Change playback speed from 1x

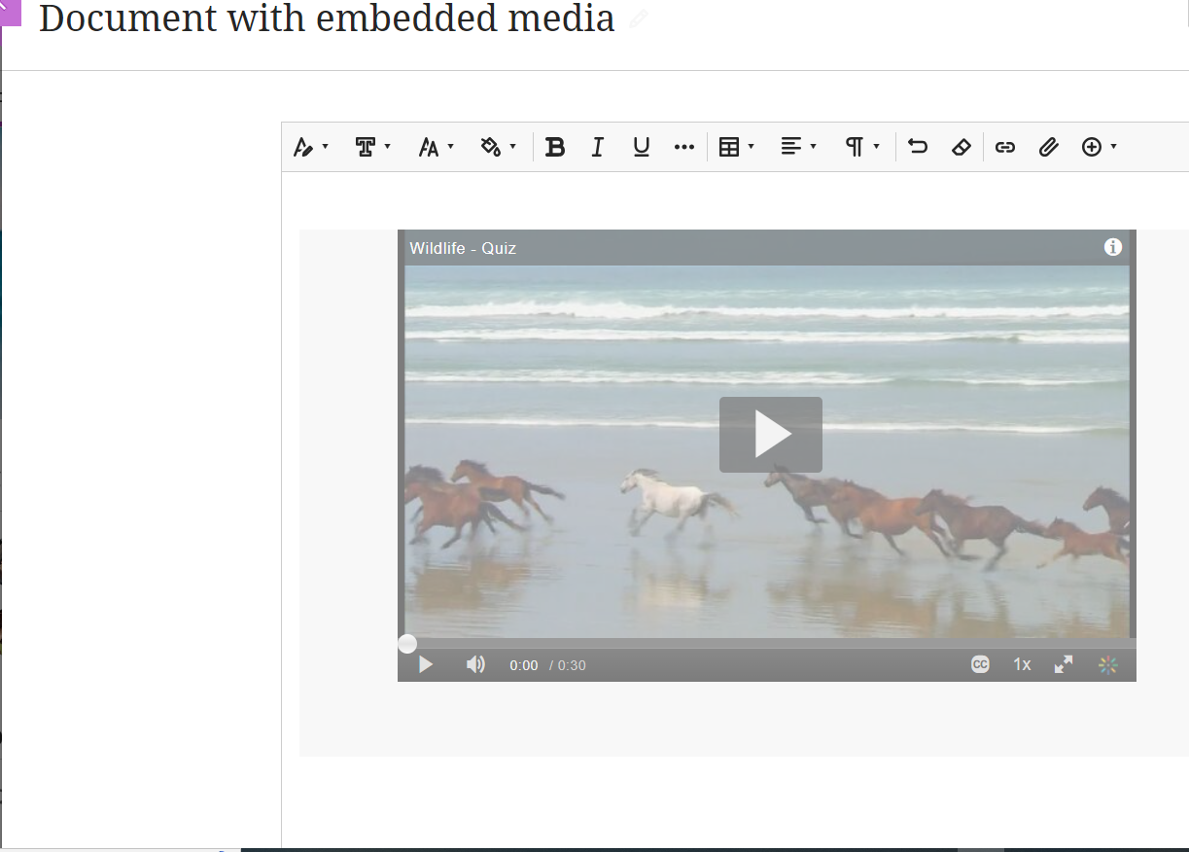1021,664
